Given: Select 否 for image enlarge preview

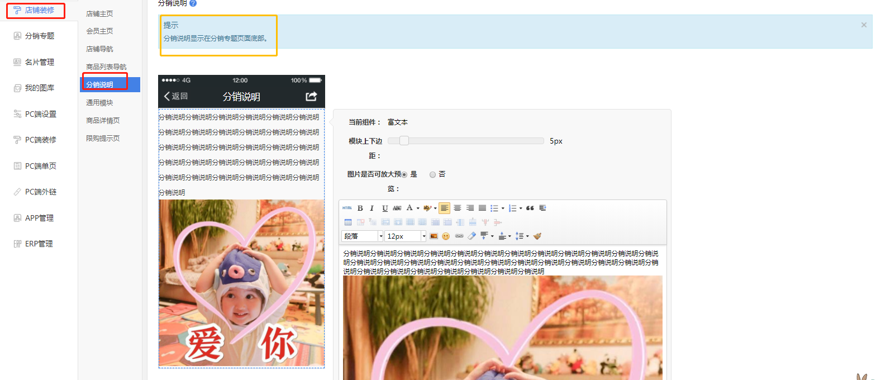Looking at the screenshot, I should (432, 175).
